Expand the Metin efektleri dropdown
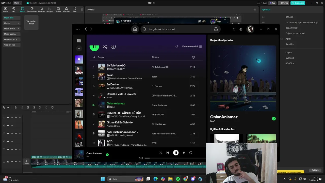Viewport: 325px width, 183px height. click(12, 29)
